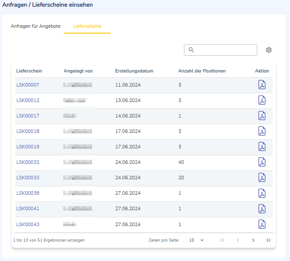Open the PDF icon for LSK00017
This screenshot has height=261, width=290.
262,116
